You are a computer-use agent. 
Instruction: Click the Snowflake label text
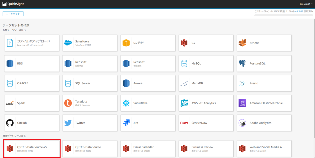(x=140, y=103)
